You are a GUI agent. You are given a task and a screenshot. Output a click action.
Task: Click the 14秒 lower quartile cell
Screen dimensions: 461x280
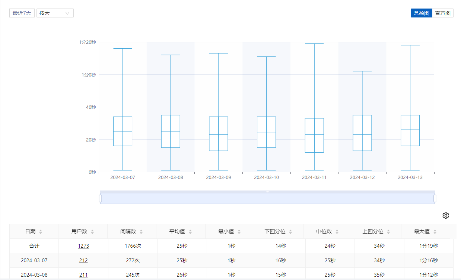(281, 246)
